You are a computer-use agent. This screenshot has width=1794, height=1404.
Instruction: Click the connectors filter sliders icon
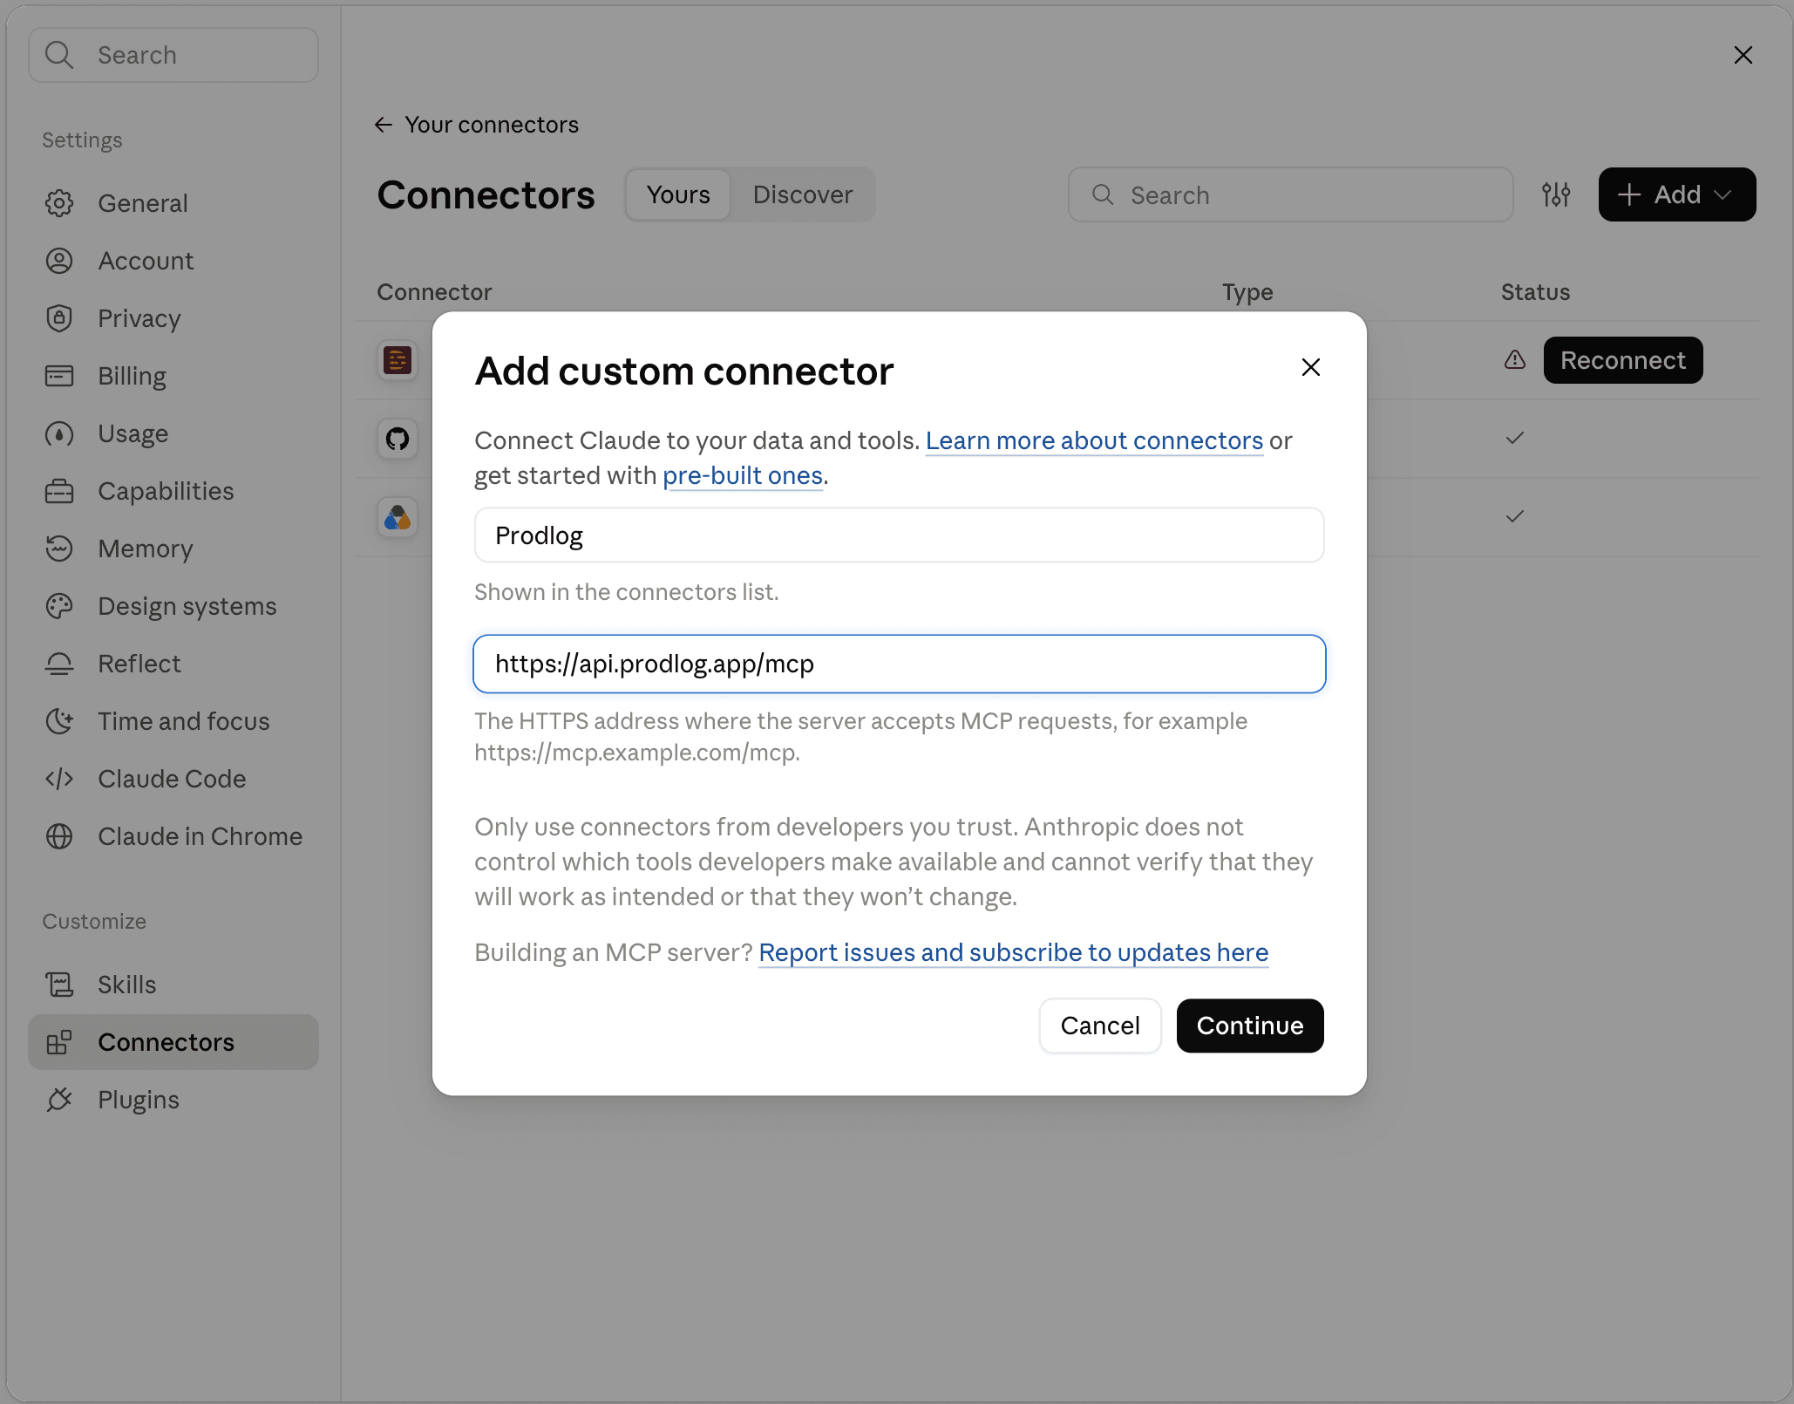coord(1556,194)
